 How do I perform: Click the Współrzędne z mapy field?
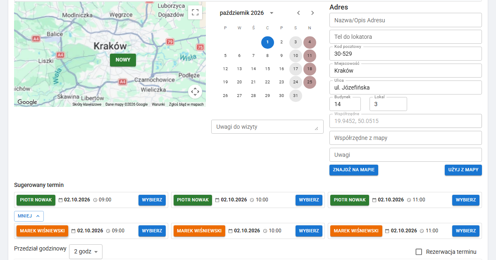point(405,138)
